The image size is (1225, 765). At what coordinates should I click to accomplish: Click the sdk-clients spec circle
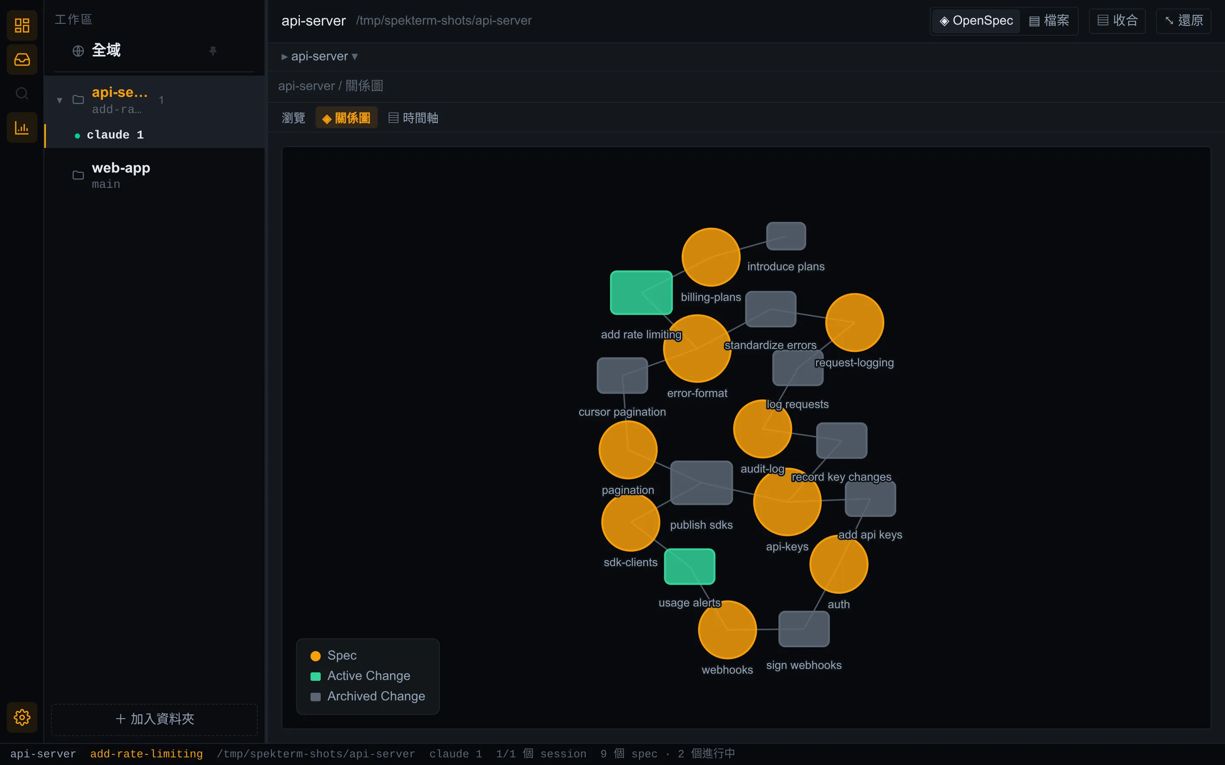pos(630,522)
